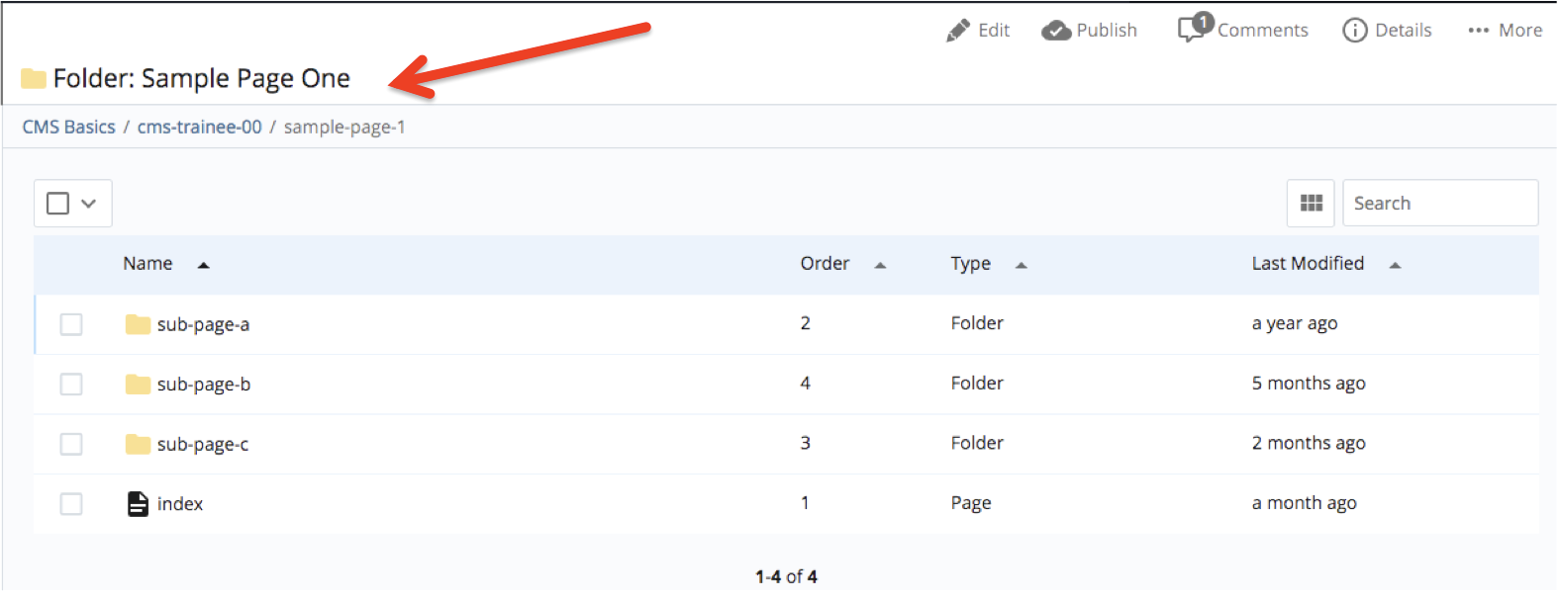
Task: Click the index page document icon
Action: (139, 504)
